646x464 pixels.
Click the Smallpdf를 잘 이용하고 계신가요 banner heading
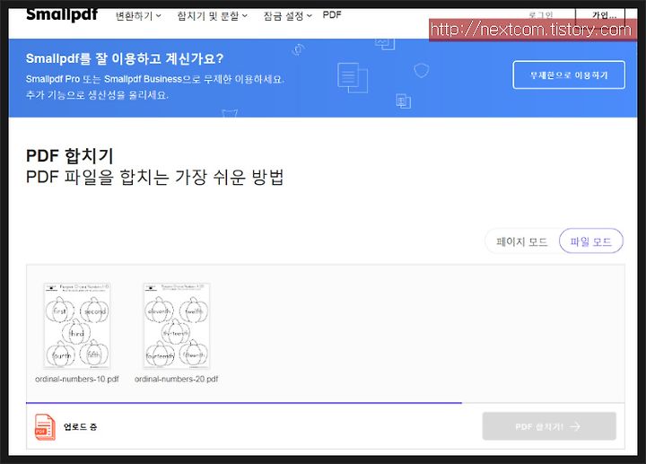(x=125, y=58)
